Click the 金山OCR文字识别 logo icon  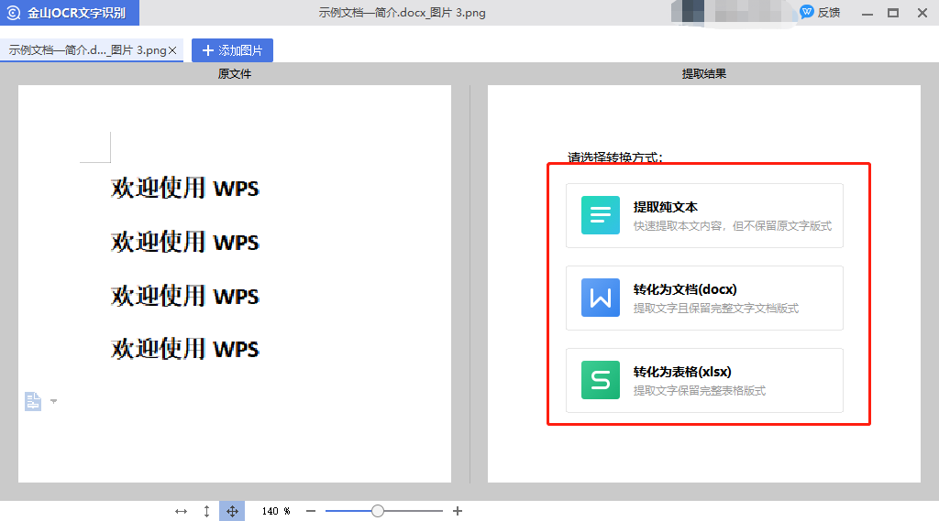[x=13, y=13]
